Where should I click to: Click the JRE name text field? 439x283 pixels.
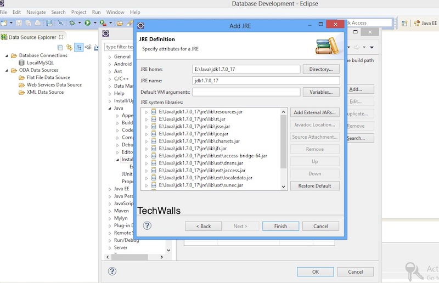tap(266, 81)
